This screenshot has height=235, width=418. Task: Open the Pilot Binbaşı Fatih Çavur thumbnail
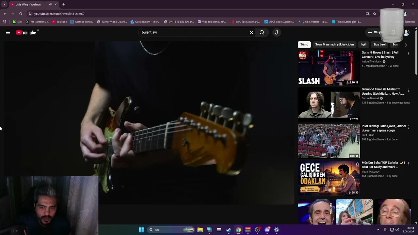tap(329, 142)
